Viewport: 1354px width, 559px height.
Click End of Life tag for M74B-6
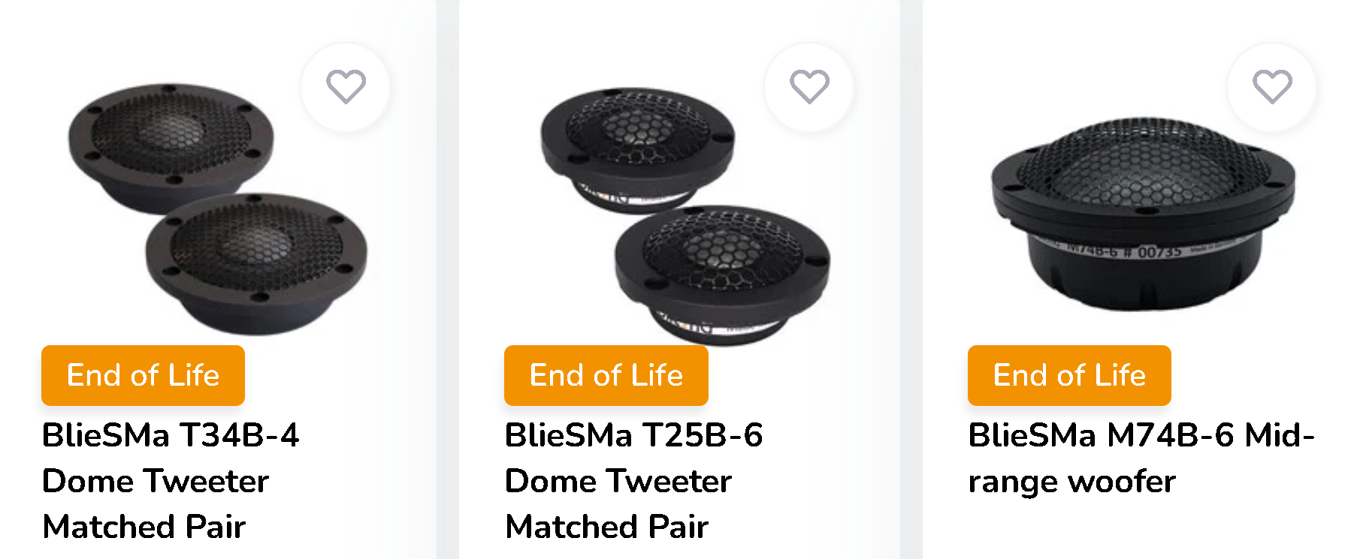[1069, 375]
